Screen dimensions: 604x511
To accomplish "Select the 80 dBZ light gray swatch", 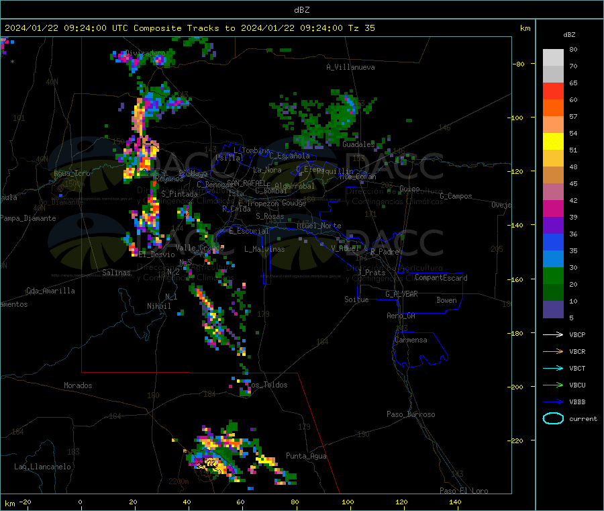I will click(553, 58).
